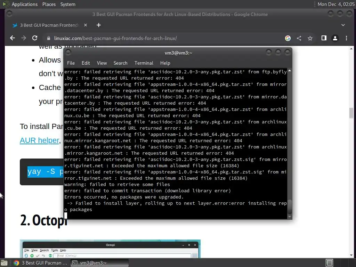Viewport: 356px width, 267px height.
Task: Open a new Chrome tab
Action: tap(98, 25)
